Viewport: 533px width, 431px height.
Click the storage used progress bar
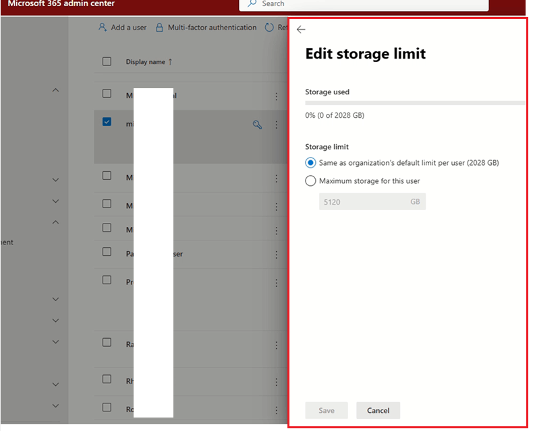pos(415,103)
